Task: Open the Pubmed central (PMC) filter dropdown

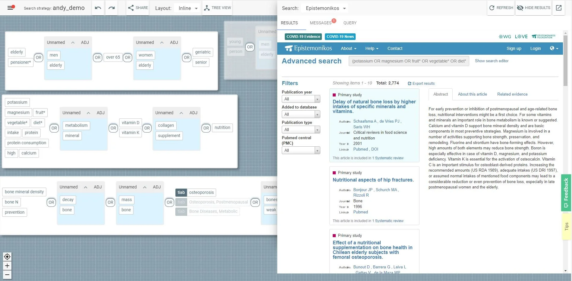Action: point(301,150)
